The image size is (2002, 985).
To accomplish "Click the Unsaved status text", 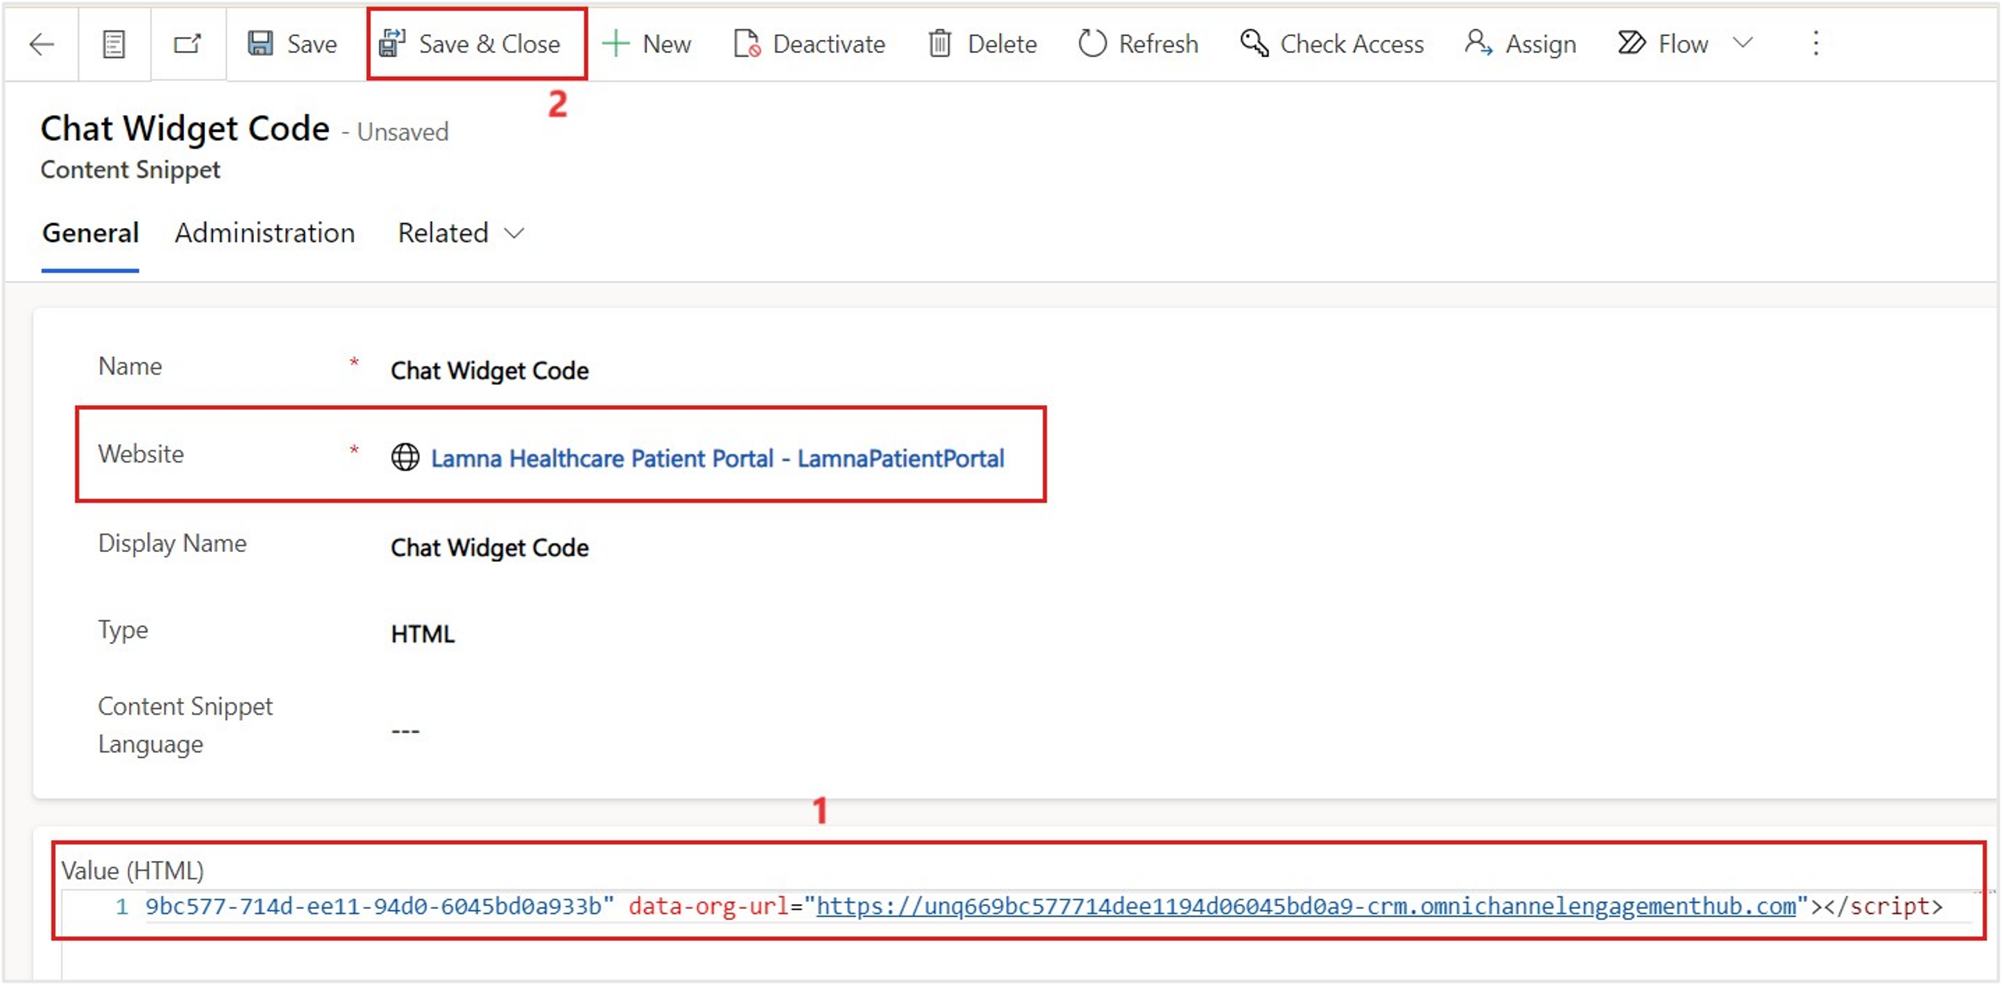I will pyautogui.click(x=403, y=132).
